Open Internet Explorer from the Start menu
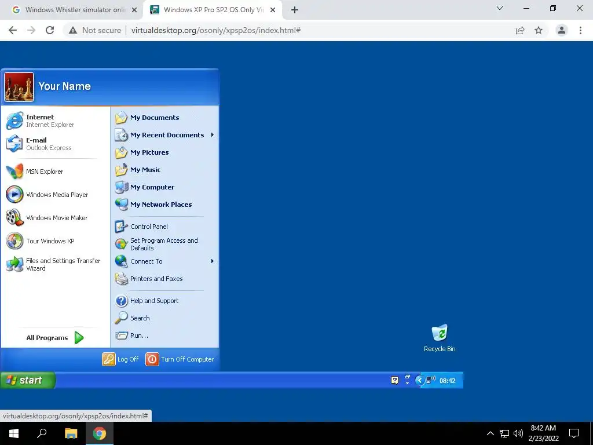The height and width of the screenshot is (445, 593). [40, 121]
